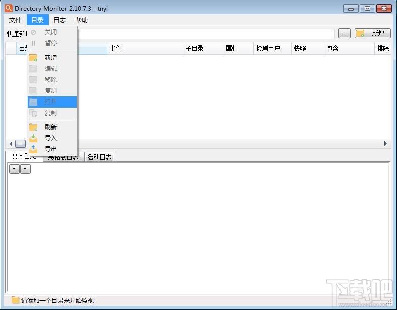Maximize the Directory Monitor window
Viewport: 397px width, 310px height.
tap(367, 9)
